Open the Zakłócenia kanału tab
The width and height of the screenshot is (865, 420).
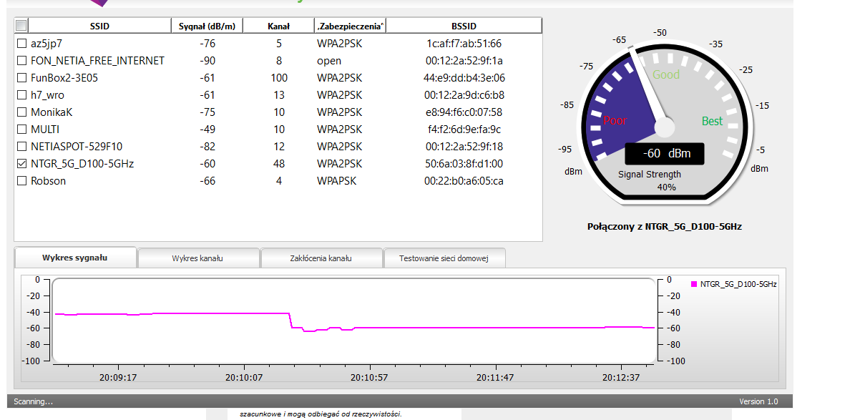coord(321,258)
